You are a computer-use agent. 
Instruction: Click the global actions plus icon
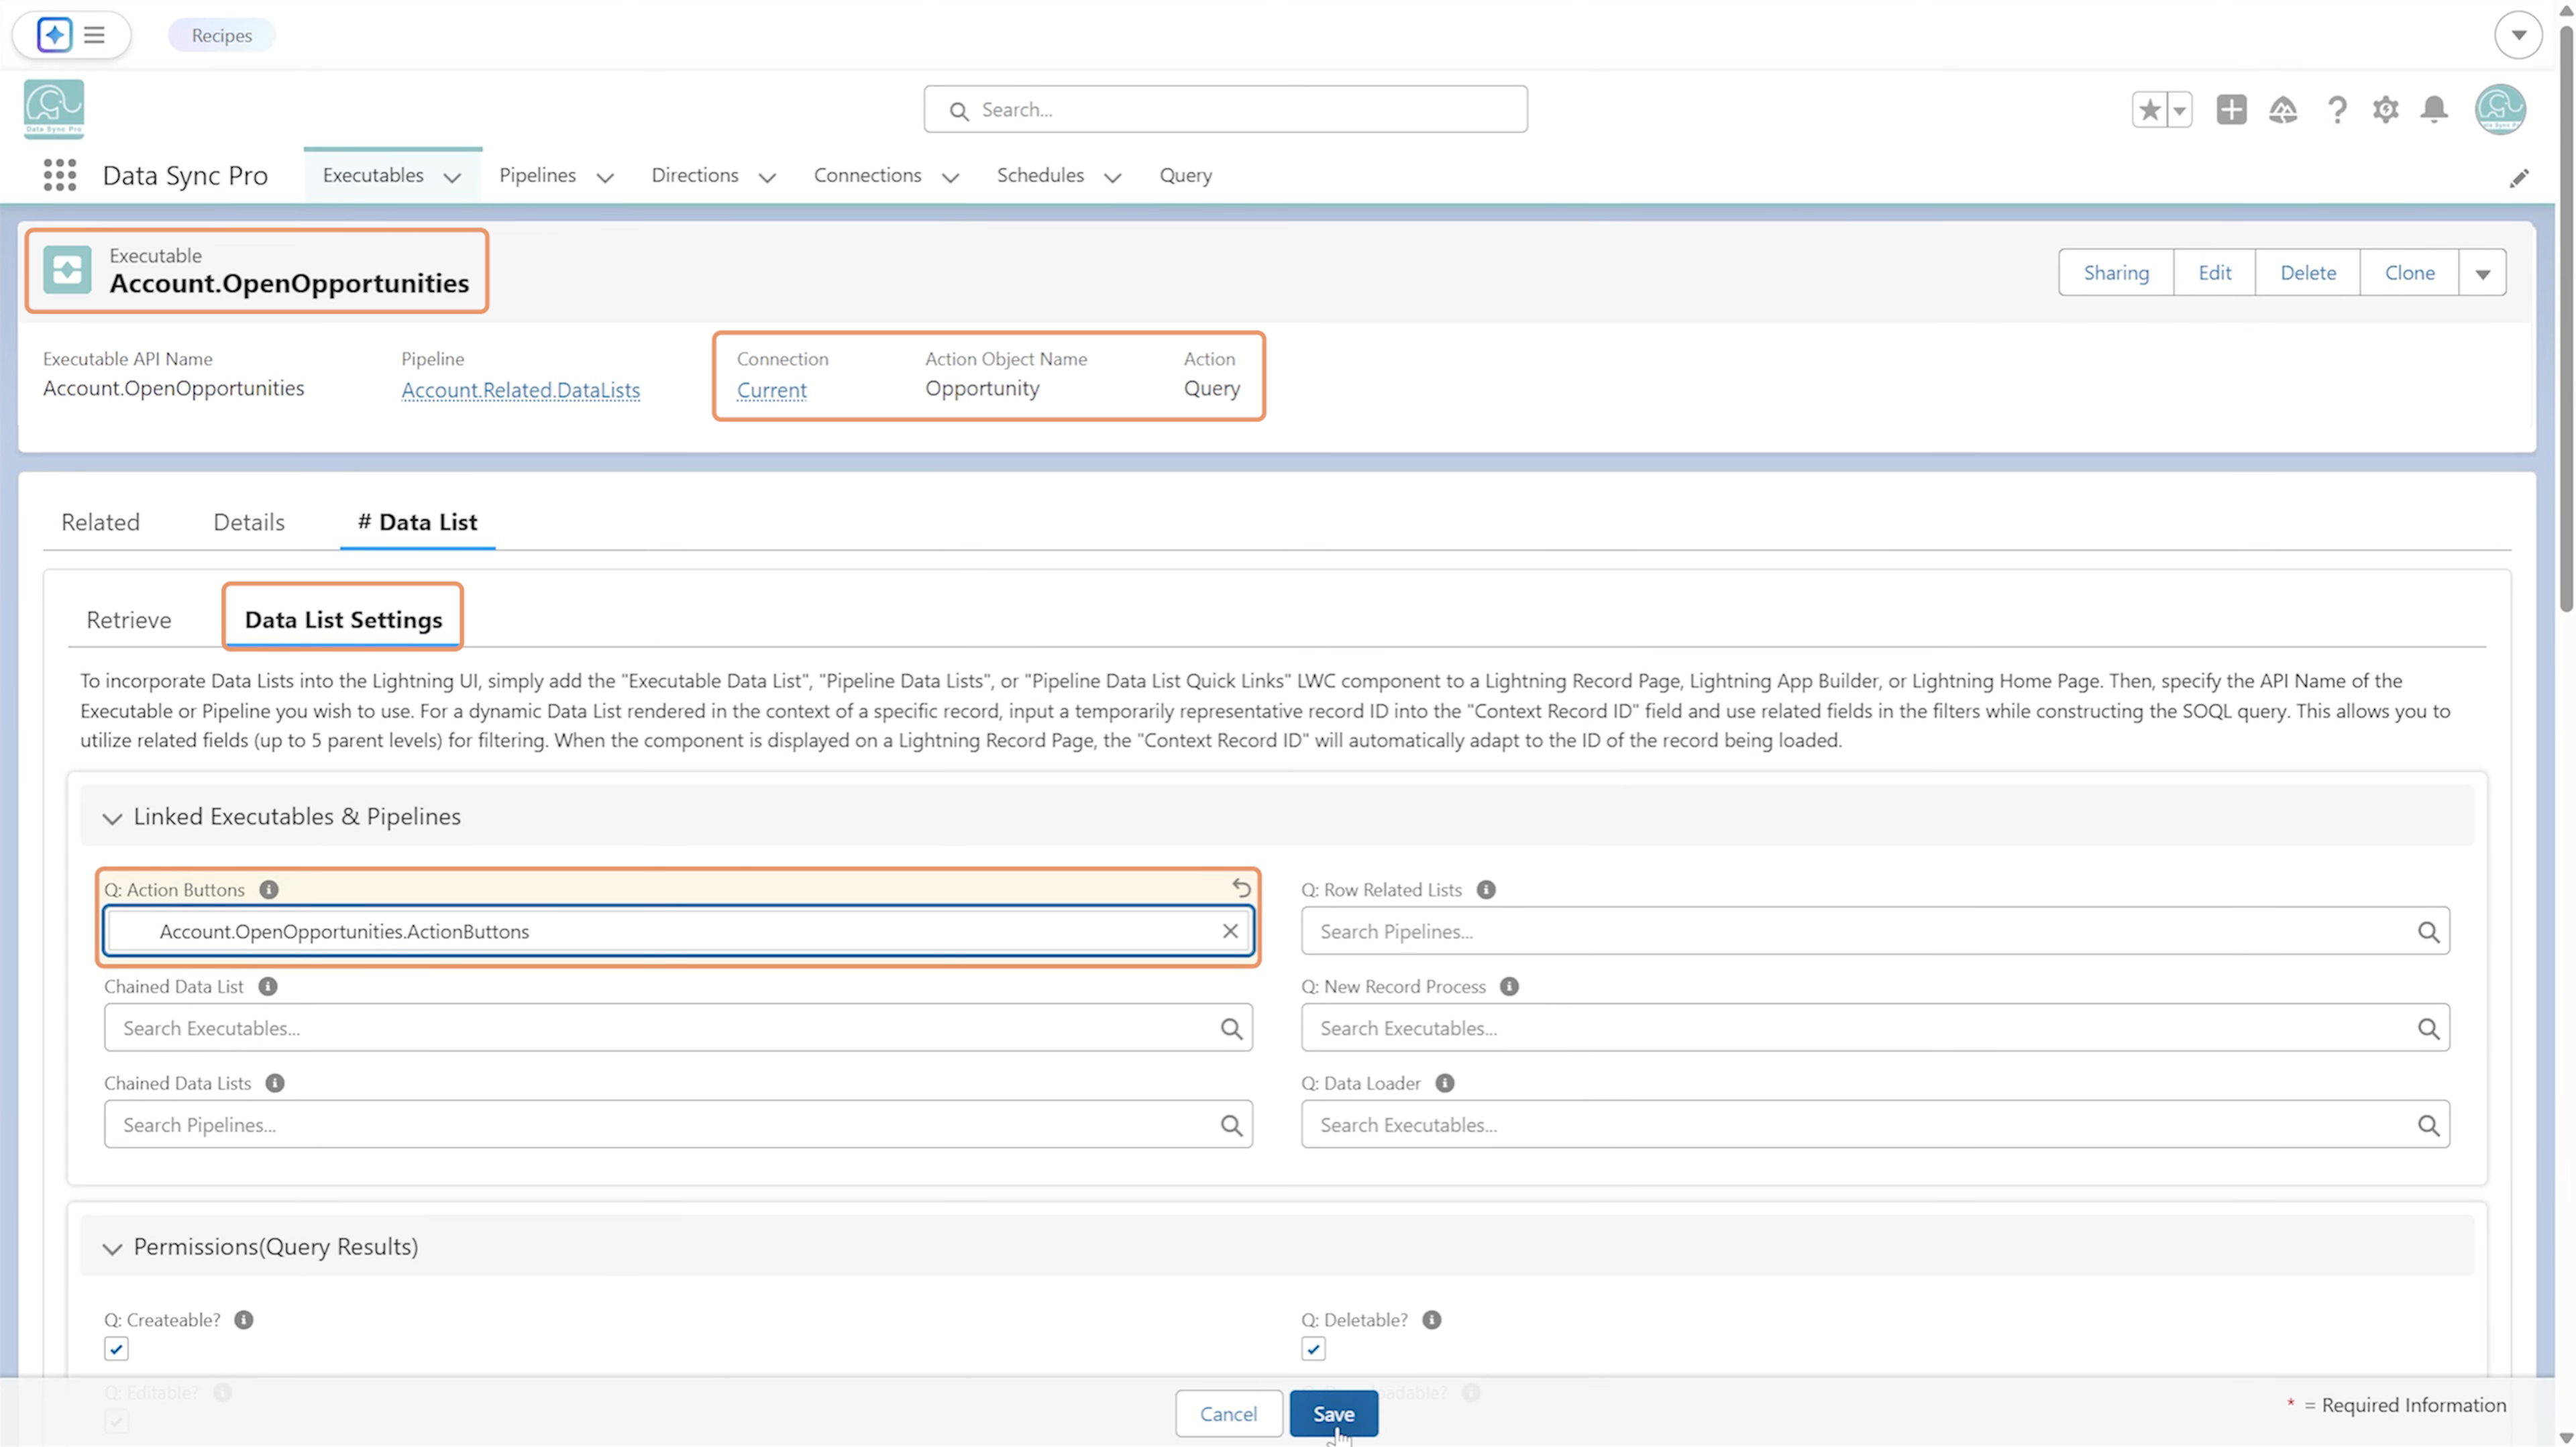point(2231,109)
